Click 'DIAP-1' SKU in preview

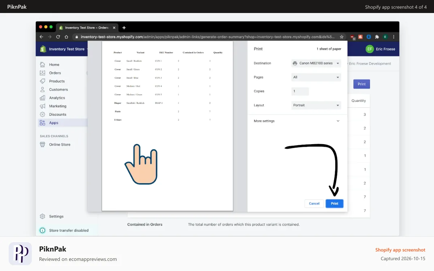(159, 103)
